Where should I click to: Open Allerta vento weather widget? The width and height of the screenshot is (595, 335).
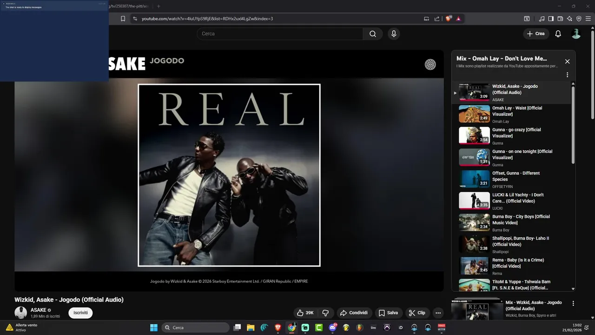pos(21,327)
